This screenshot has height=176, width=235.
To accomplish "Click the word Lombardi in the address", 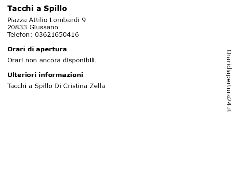I will click(65, 20).
